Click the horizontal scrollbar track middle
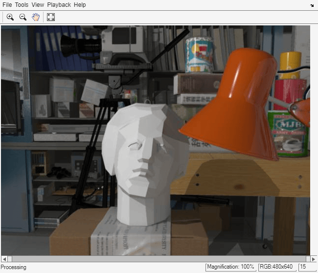 tap(159, 259)
